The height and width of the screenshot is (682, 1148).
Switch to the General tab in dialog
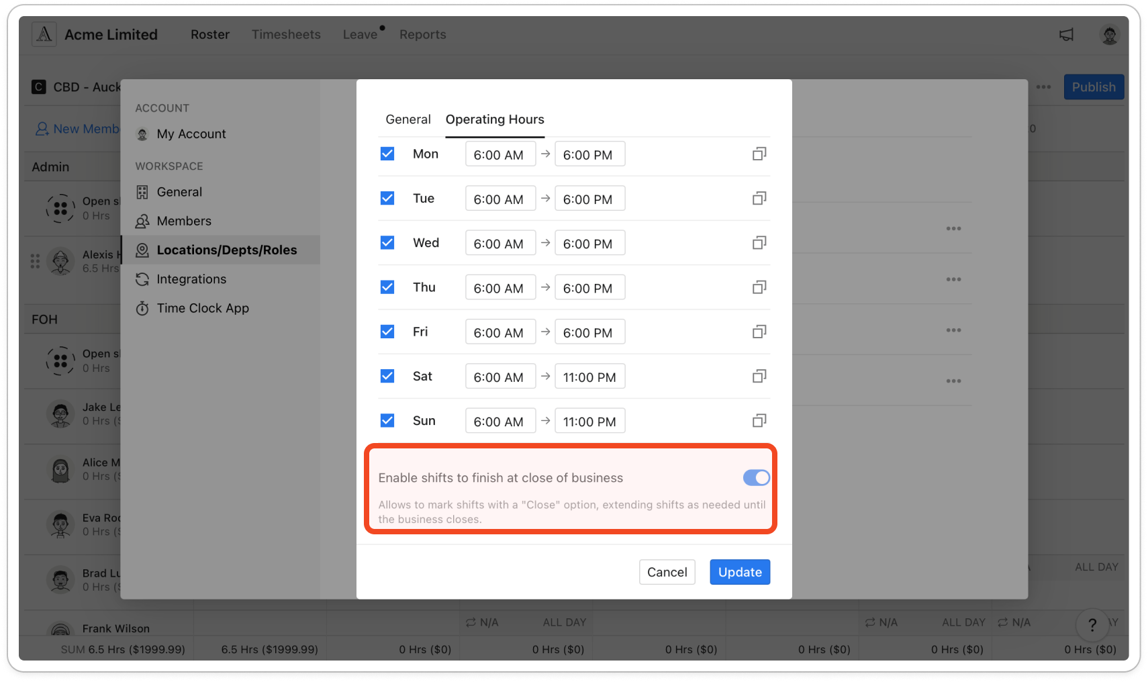(x=408, y=119)
